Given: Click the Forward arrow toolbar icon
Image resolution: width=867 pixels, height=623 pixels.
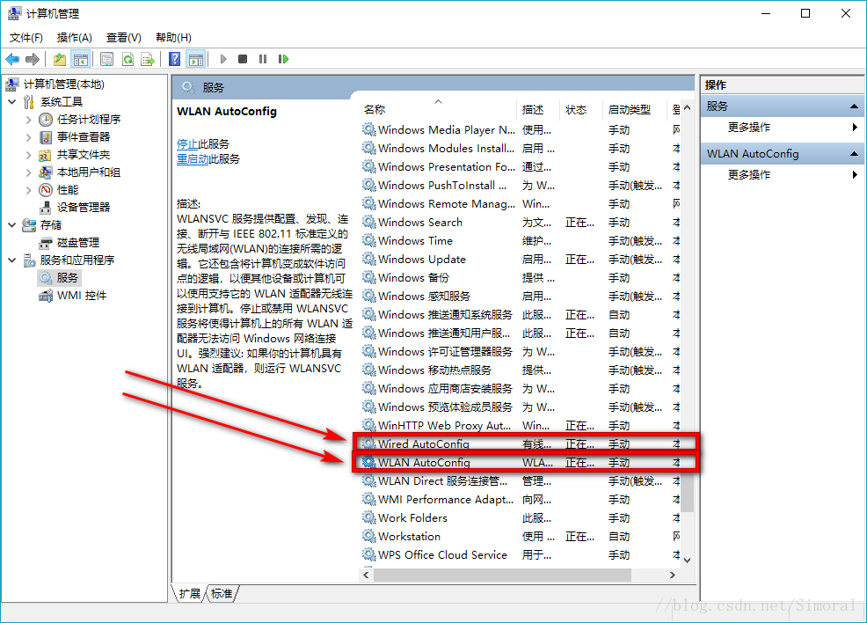Looking at the screenshot, I should 33,59.
